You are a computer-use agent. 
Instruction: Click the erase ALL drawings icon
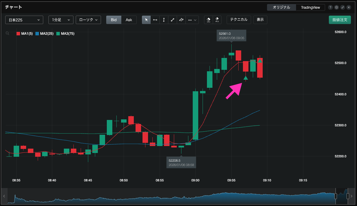click(217, 20)
